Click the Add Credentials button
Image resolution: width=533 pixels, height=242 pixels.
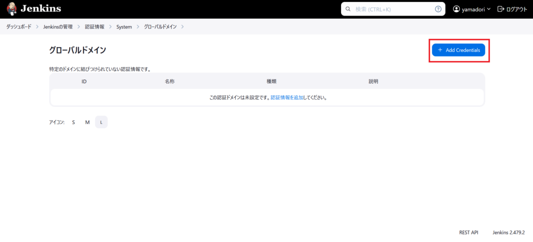459,50
